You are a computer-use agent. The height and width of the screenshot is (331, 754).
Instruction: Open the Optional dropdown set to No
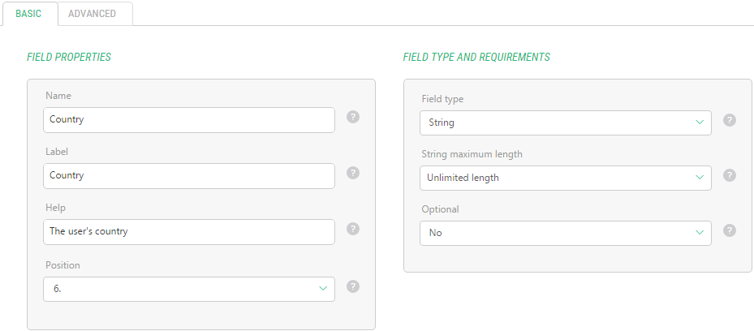click(565, 233)
